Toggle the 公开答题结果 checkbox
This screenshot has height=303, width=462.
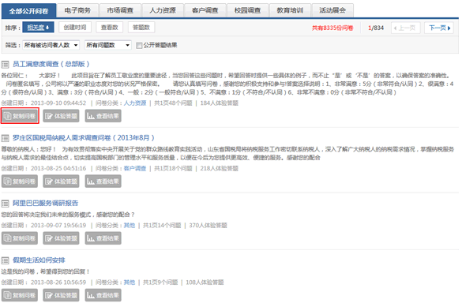tap(139, 45)
